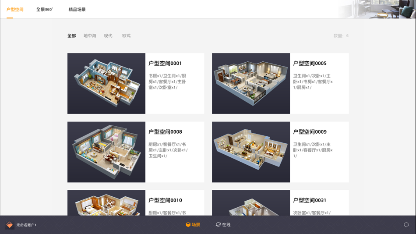
Task: Filter by 欧式 style
Action: pyautogui.click(x=126, y=35)
